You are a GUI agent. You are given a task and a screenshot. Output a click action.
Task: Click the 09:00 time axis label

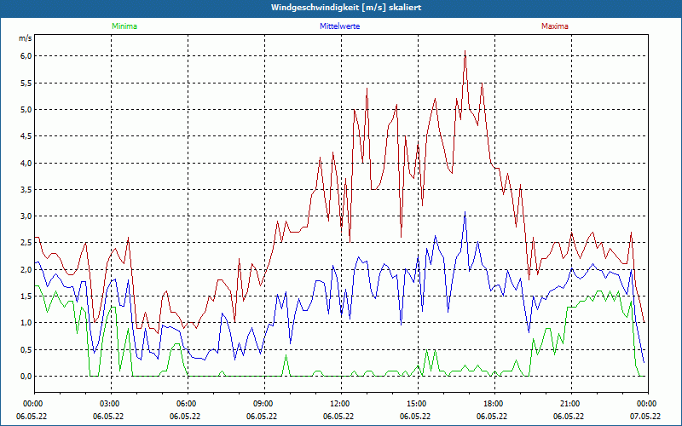(x=262, y=404)
